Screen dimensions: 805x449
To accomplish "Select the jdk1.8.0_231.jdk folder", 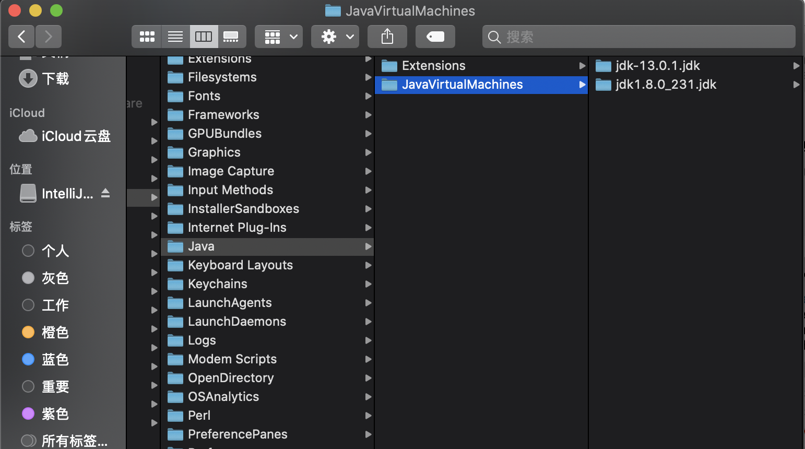I will (x=696, y=85).
